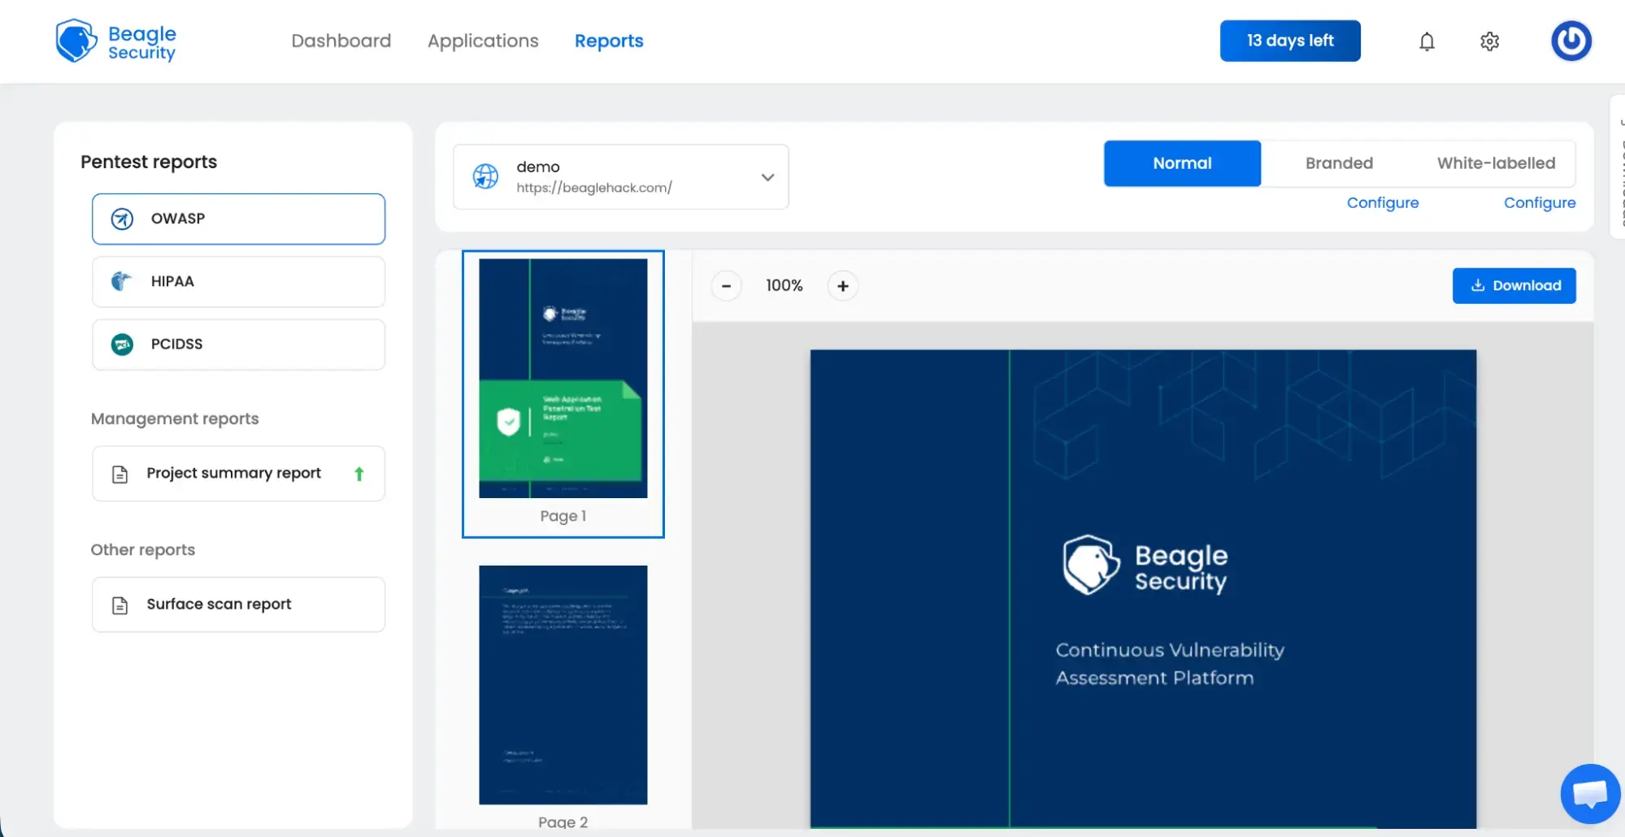The height and width of the screenshot is (837, 1625).
Task: Zoom out with the minus button
Action: tap(726, 286)
